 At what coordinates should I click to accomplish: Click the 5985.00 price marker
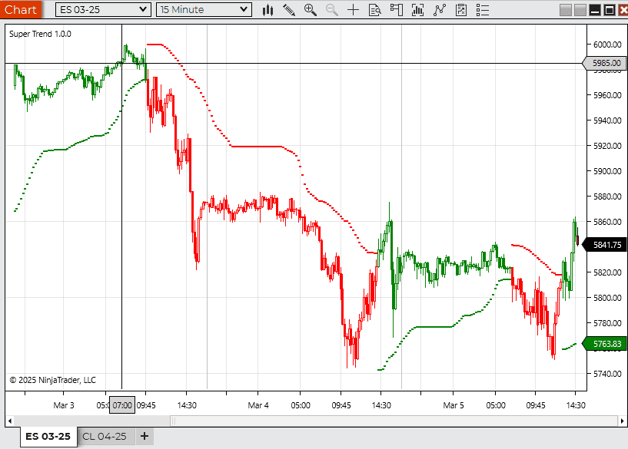tap(605, 63)
